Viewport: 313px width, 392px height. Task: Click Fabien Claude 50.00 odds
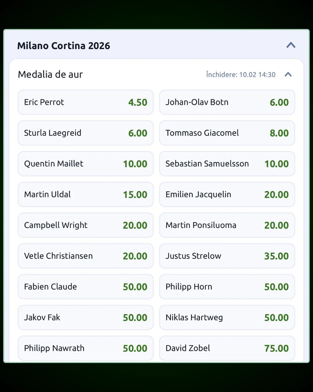tap(85, 287)
